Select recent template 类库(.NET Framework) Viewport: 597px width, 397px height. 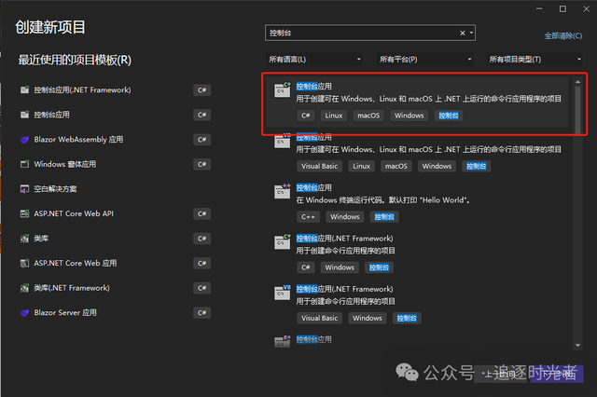tap(72, 288)
